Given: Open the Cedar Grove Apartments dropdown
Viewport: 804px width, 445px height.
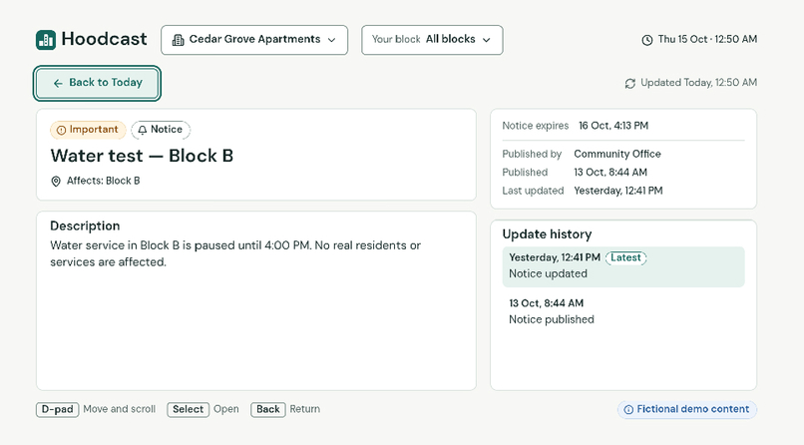Looking at the screenshot, I should (254, 40).
